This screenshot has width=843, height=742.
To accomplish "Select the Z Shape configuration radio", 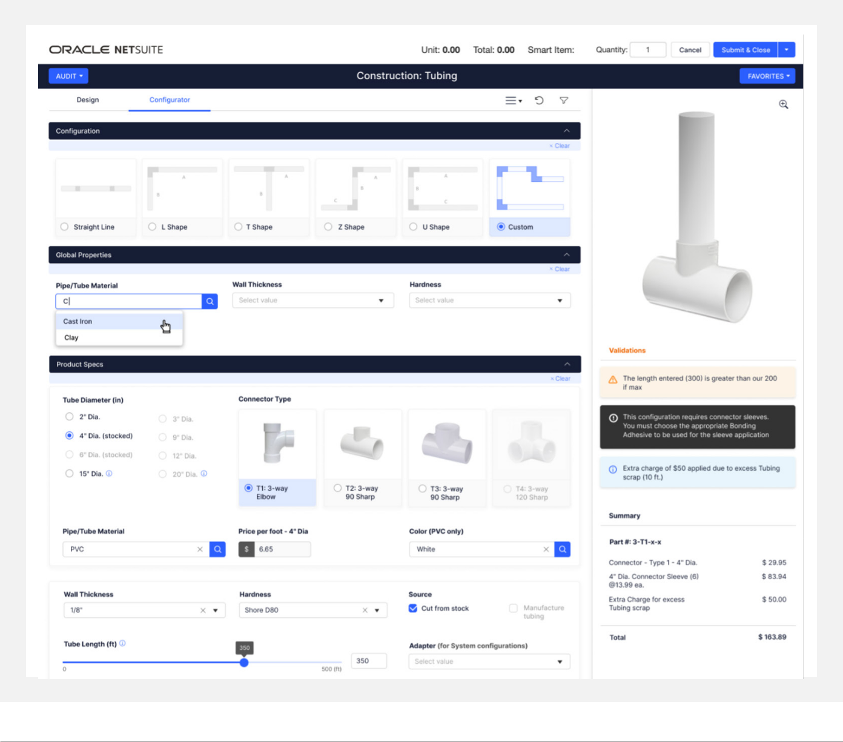I will click(x=328, y=227).
